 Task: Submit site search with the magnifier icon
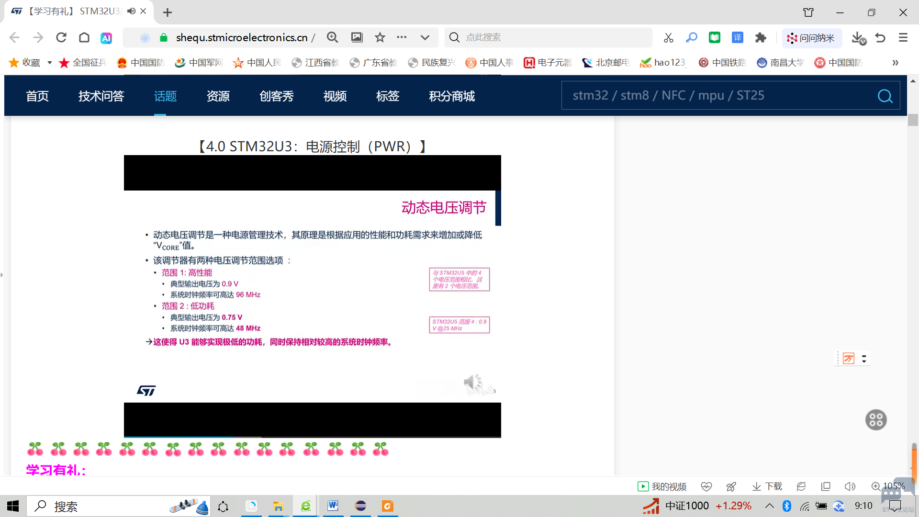pyautogui.click(x=885, y=96)
